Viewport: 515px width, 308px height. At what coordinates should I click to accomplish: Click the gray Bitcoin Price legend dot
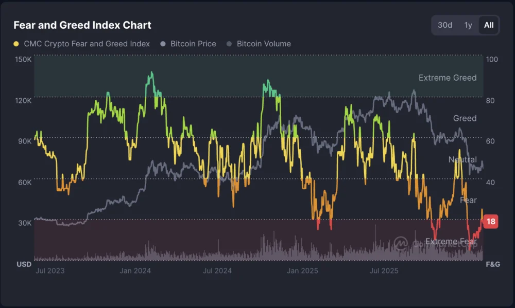(163, 44)
